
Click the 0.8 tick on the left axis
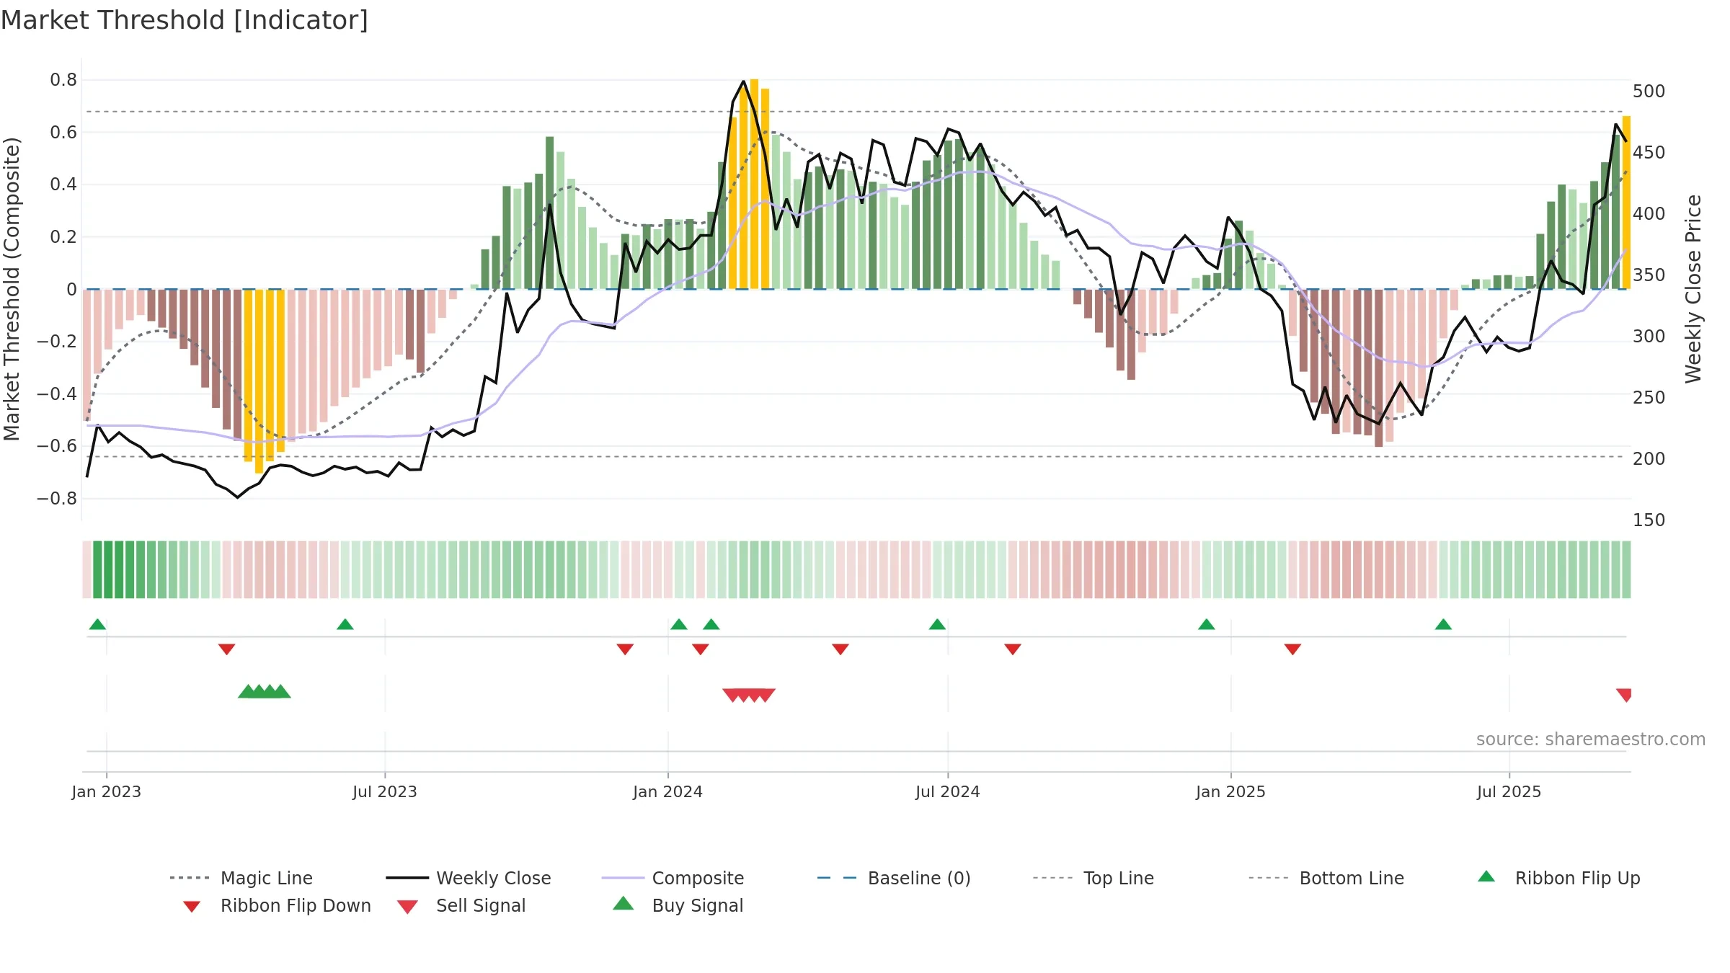pos(63,80)
